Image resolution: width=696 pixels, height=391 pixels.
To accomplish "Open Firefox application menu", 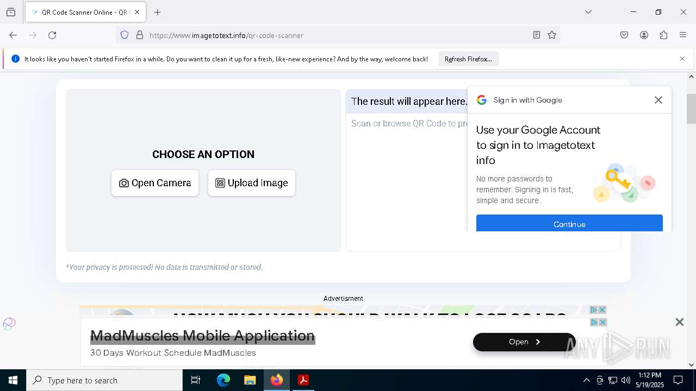I will click(x=683, y=35).
